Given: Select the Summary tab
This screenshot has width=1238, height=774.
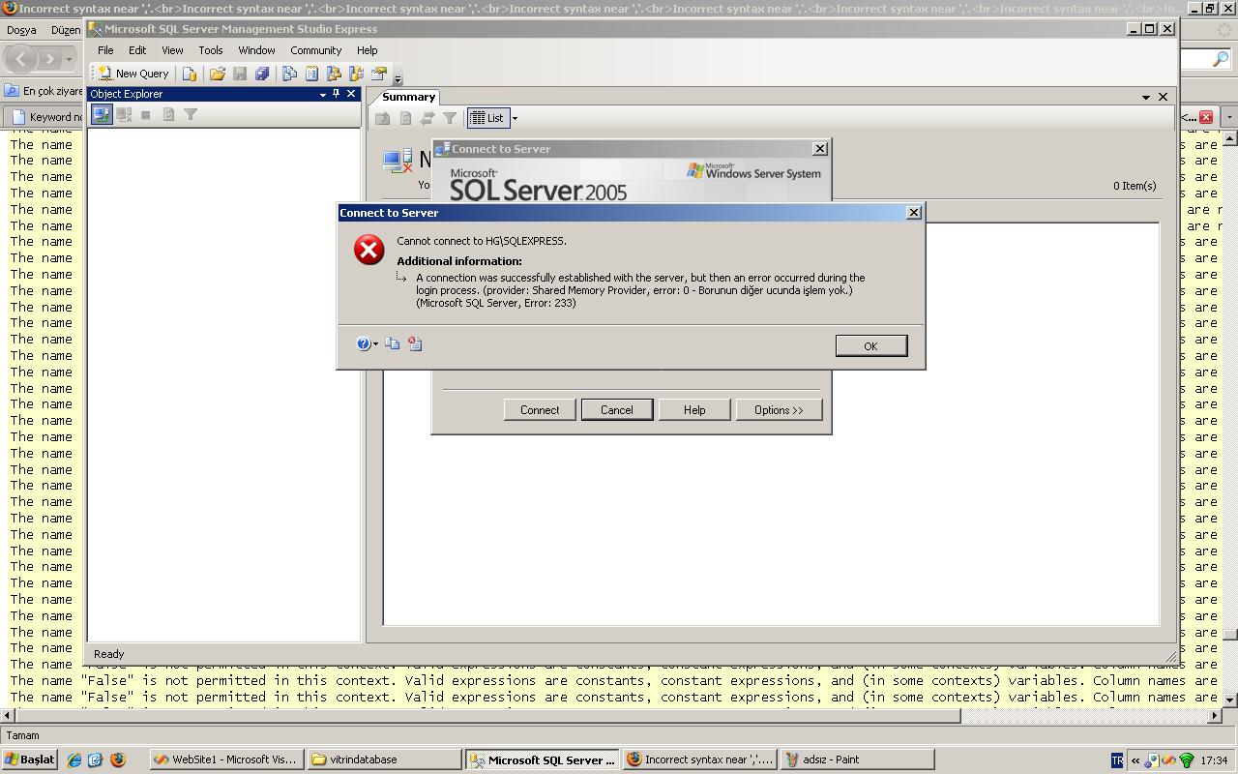Looking at the screenshot, I should [408, 97].
